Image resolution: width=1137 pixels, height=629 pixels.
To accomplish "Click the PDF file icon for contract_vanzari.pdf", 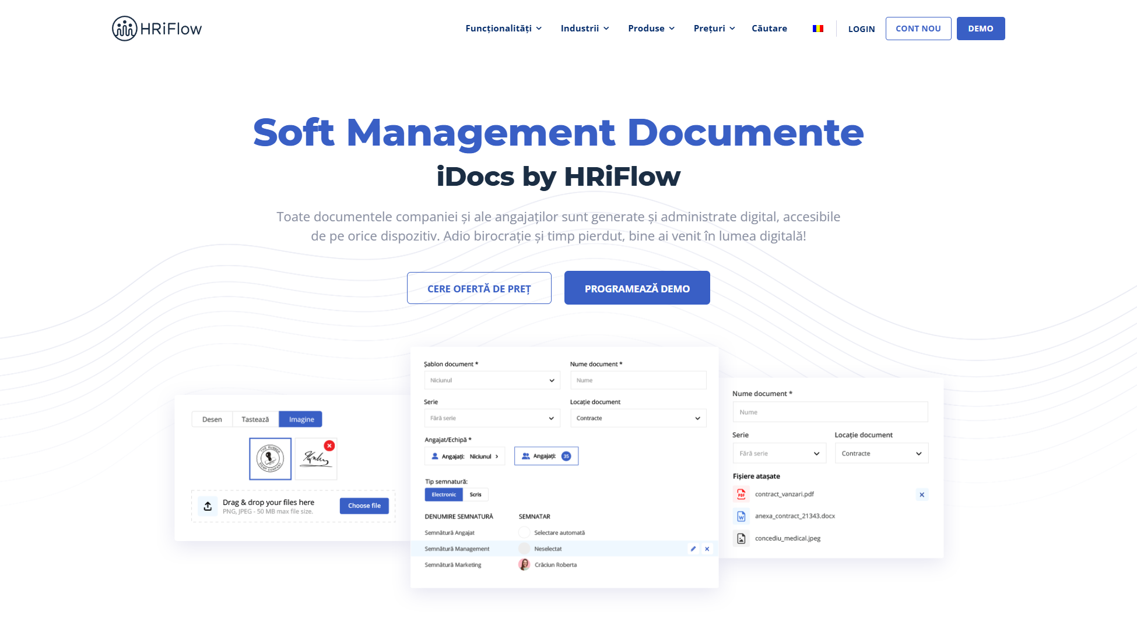I will click(741, 494).
